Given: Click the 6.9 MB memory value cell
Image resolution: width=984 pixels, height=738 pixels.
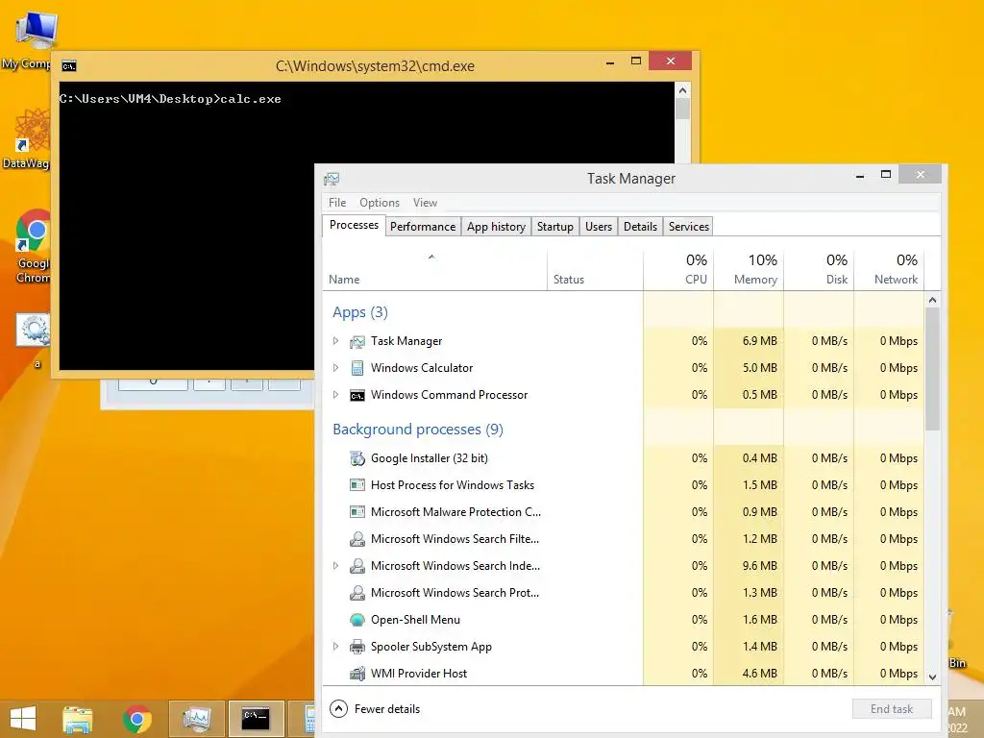Looking at the screenshot, I should (749, 341).
